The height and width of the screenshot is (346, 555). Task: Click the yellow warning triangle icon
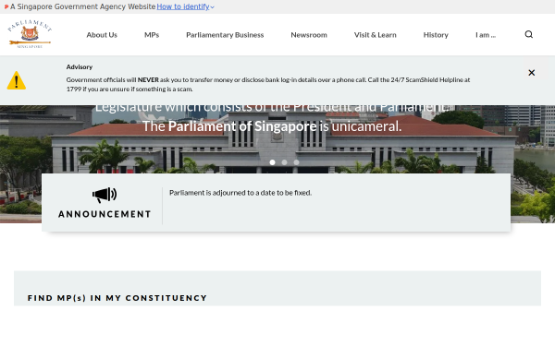coord(17,80)
